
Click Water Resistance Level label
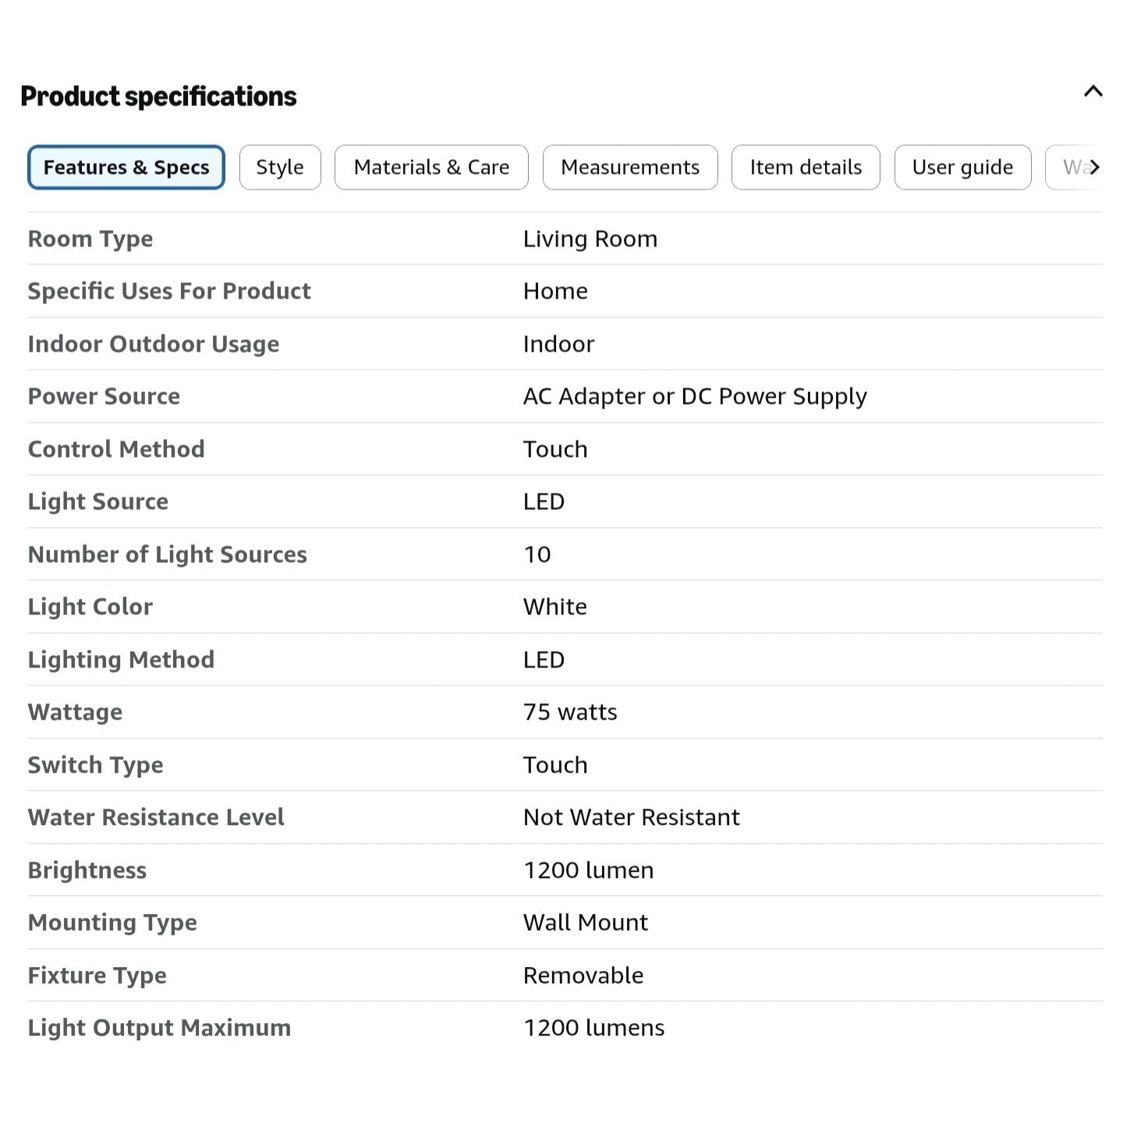[x=156, y=817]
